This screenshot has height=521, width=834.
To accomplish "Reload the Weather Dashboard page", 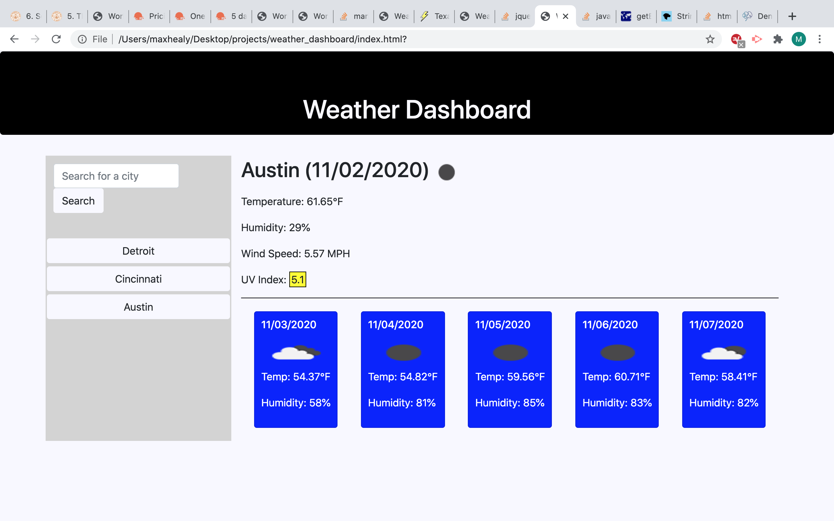I will (x=56, y=39).
